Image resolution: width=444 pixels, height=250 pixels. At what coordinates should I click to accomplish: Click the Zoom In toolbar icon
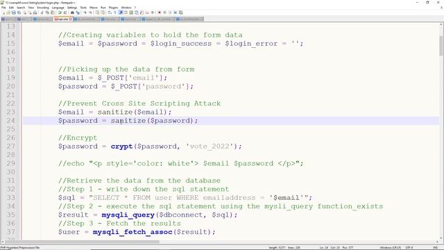[x=85, y=12]
